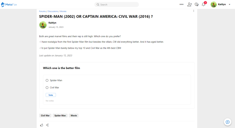Click the Spider-Man tag

[60, 116]
